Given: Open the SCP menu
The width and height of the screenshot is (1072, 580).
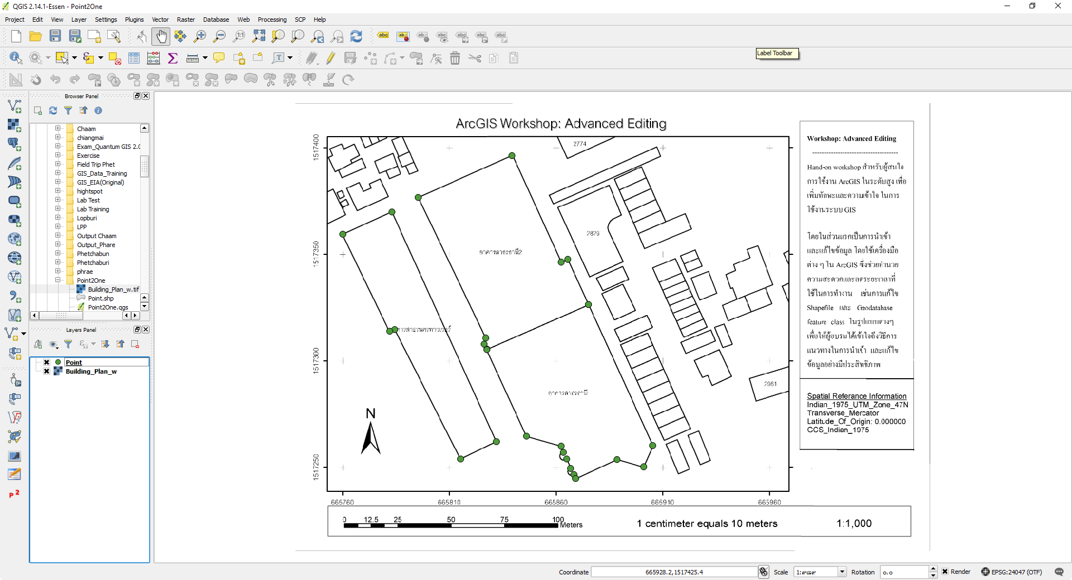Looking at the screenshot, I should click(x=300, y=20).
